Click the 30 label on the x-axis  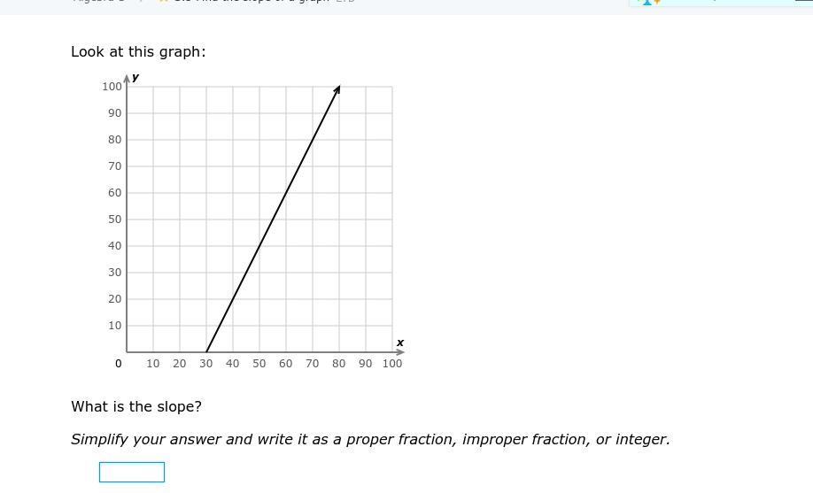pyautogui.click(x=205, y=364)
